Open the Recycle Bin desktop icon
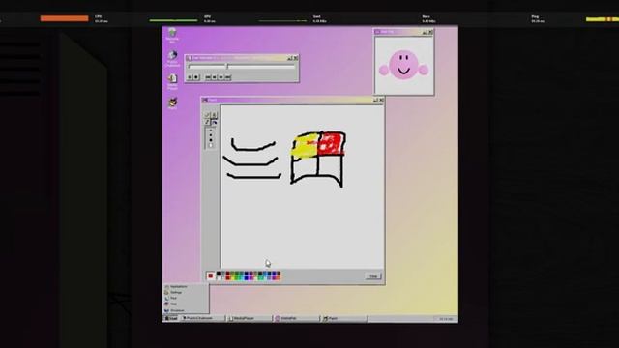 click(172, 34)
